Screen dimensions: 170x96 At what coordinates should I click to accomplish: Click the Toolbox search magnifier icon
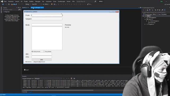19,10
